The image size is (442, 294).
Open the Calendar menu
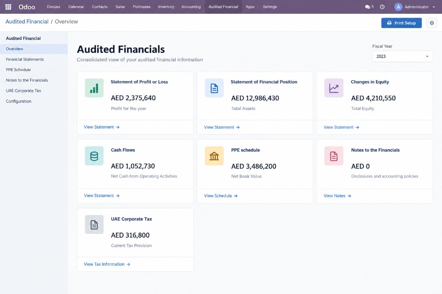click(76, 7)
